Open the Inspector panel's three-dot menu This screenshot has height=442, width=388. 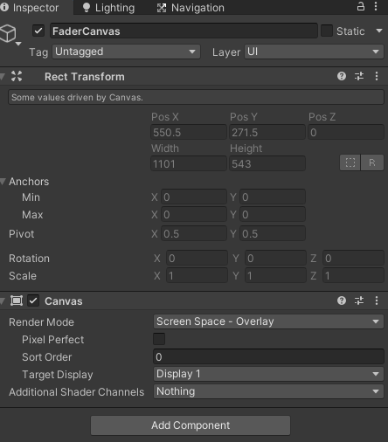[x=376, y=6]
